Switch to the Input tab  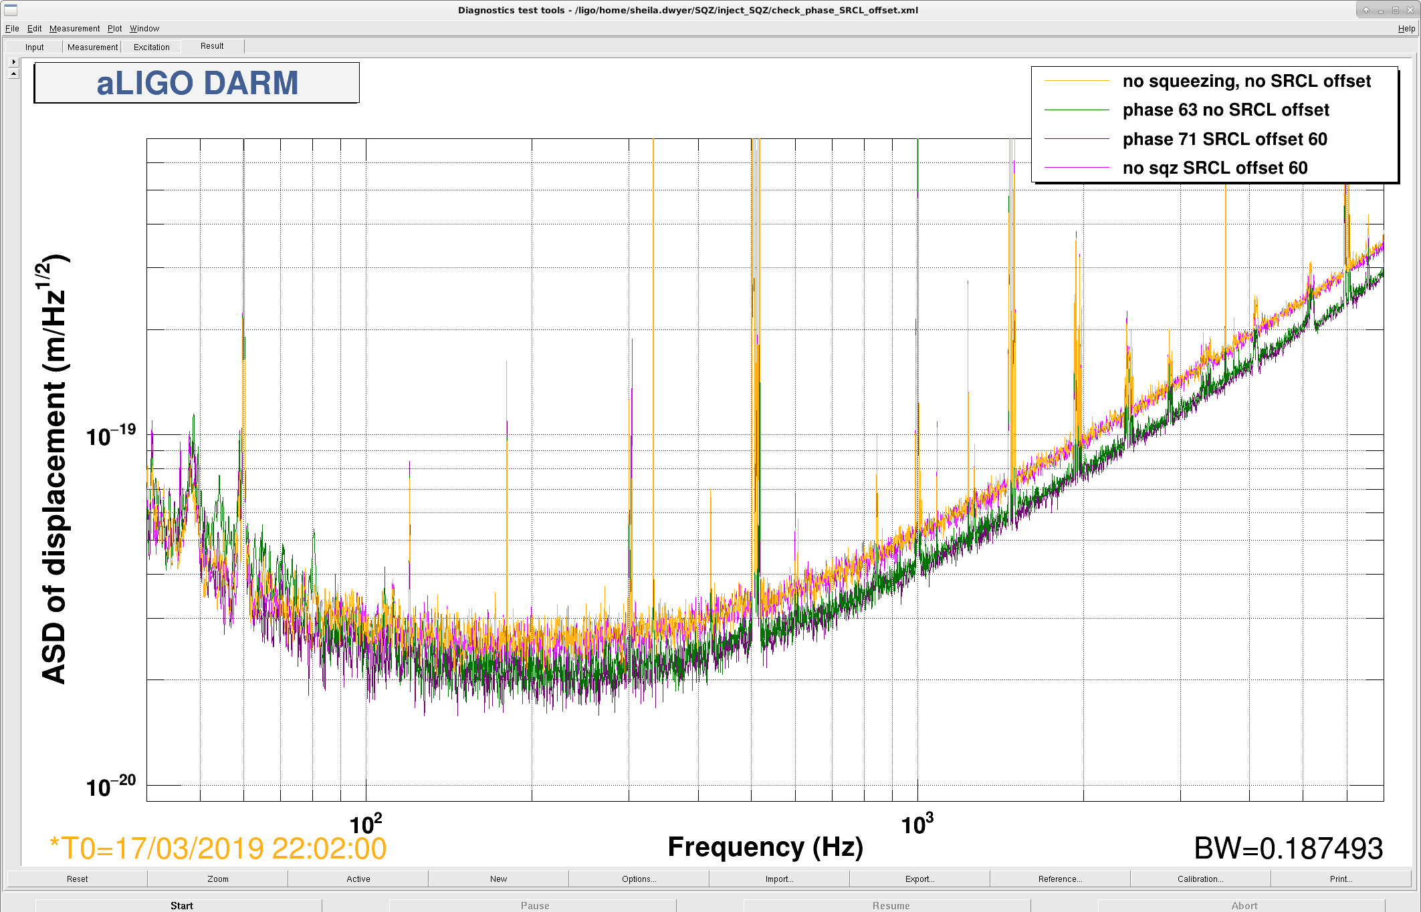point(34,47)
